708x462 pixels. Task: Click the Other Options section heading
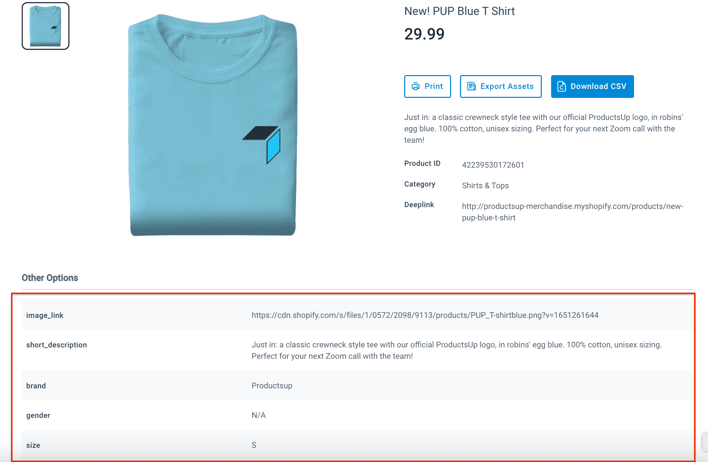click(50, 278)
